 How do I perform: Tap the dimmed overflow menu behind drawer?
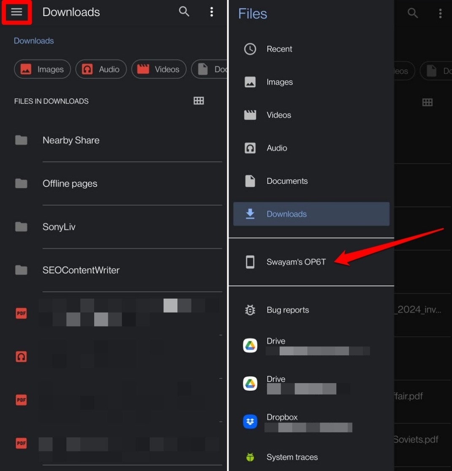[440, 13]
